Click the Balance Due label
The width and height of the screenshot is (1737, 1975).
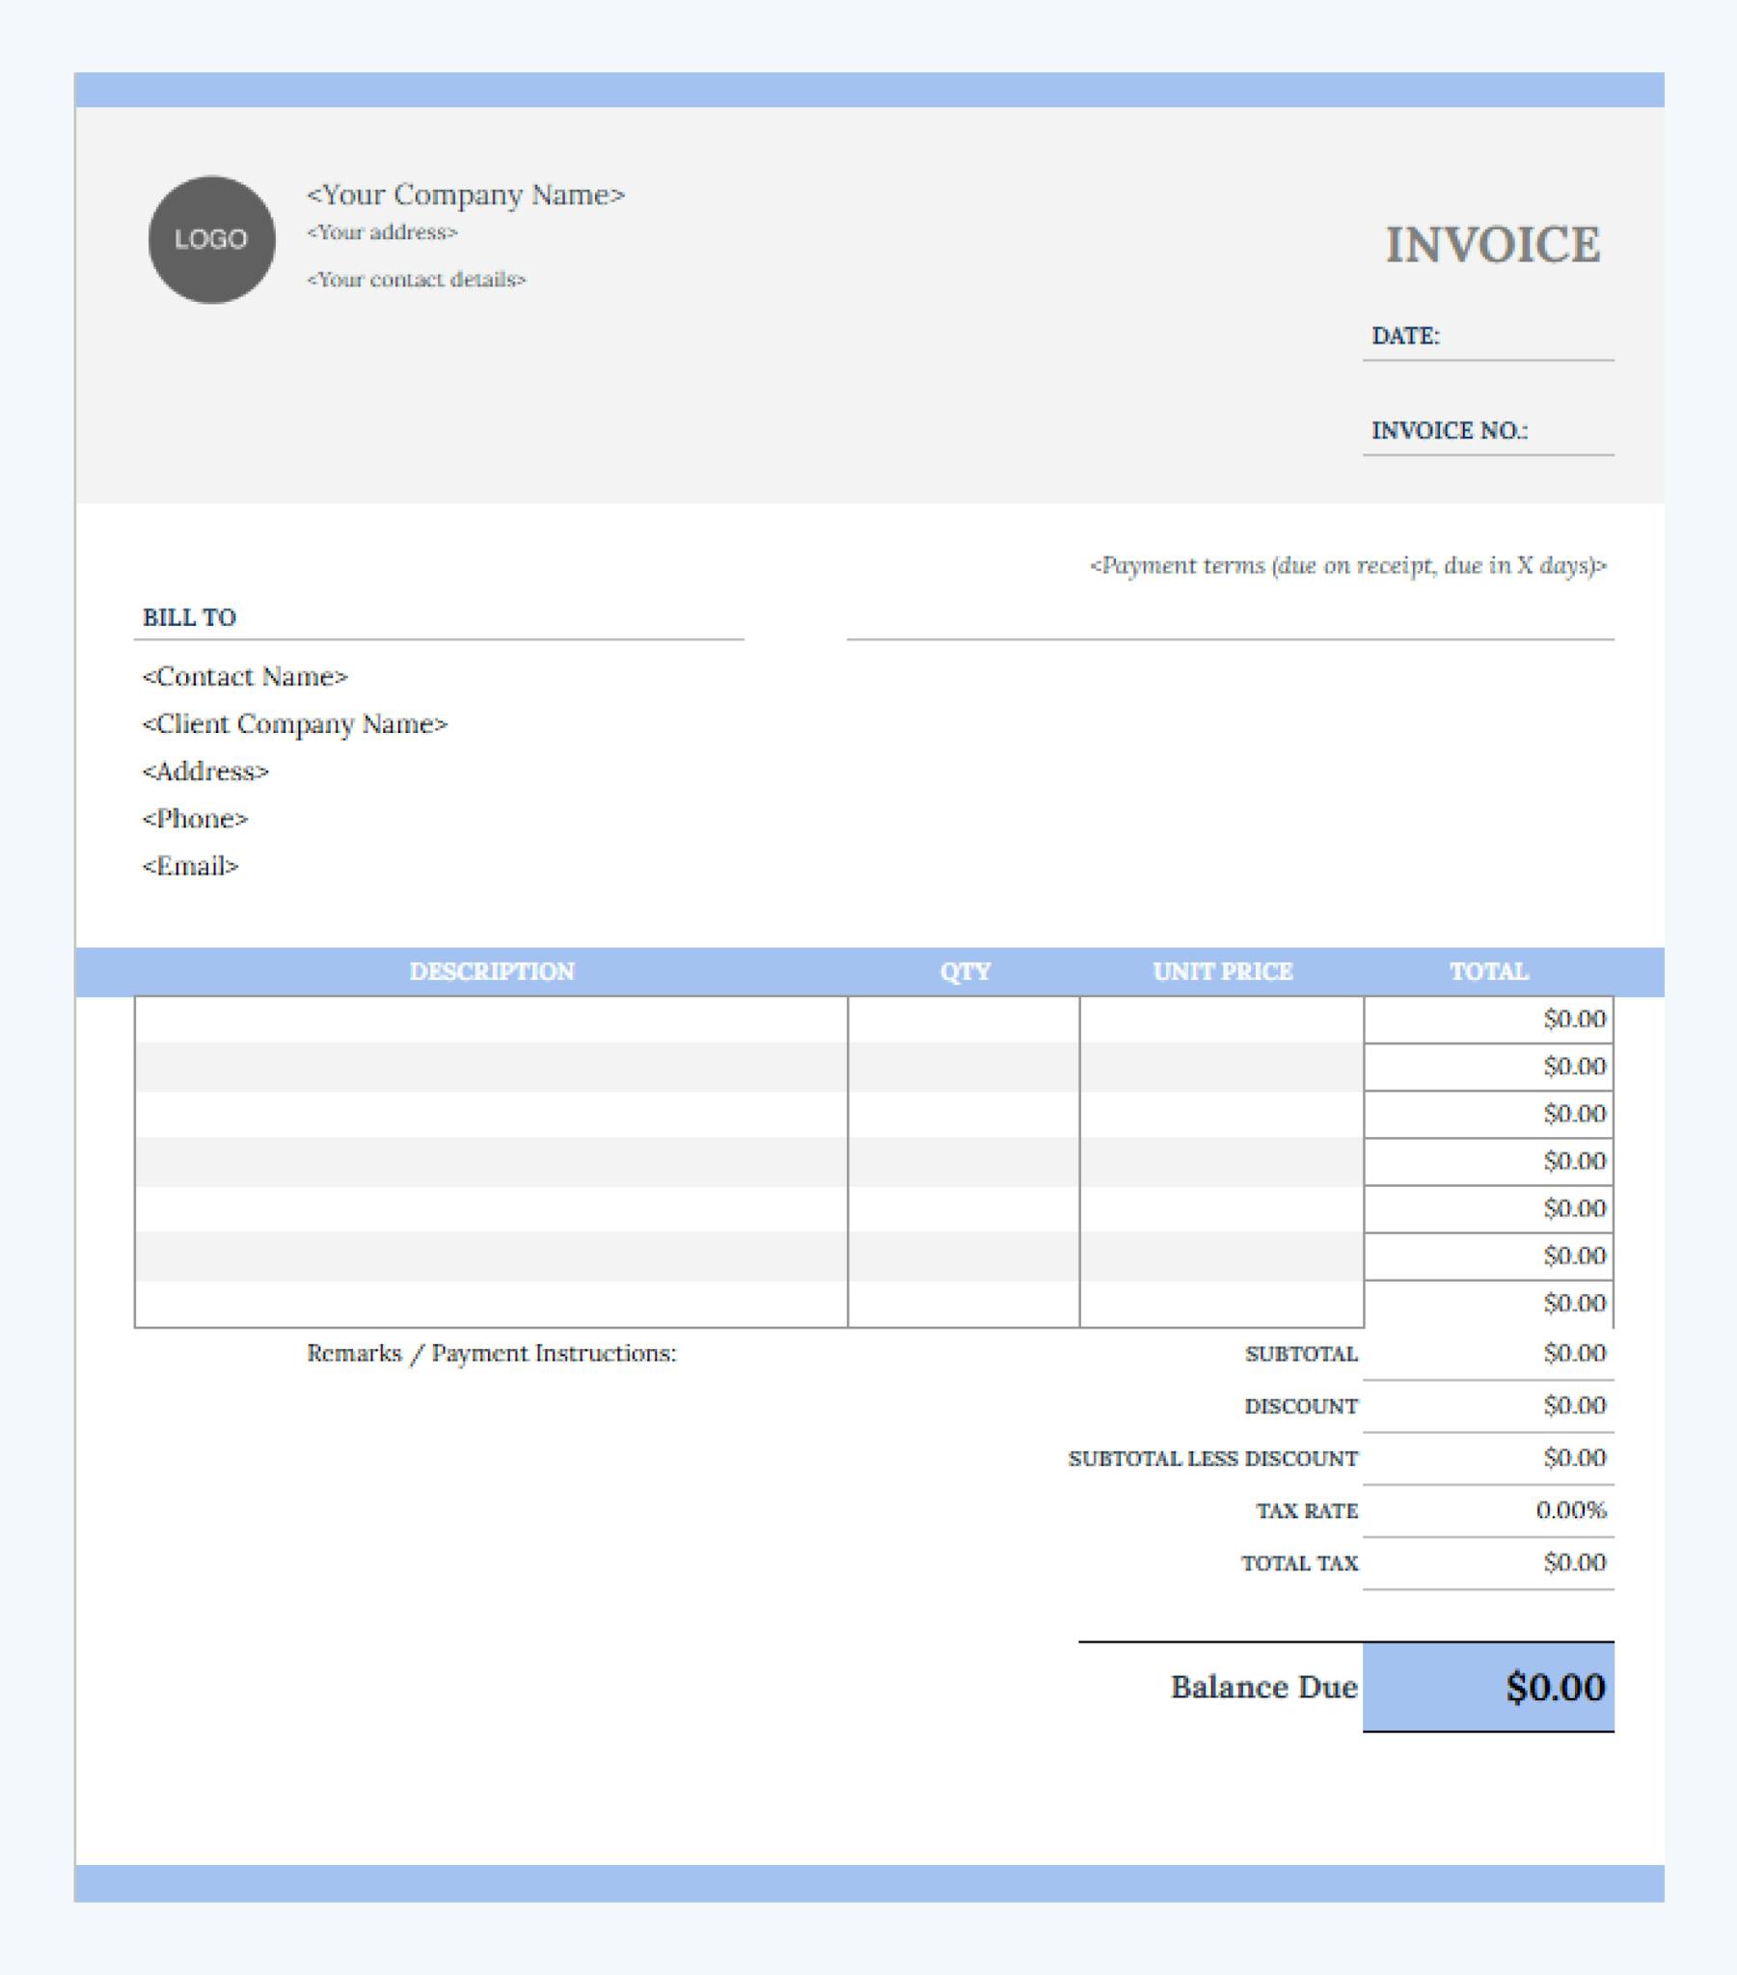tap(1264, 1687)
